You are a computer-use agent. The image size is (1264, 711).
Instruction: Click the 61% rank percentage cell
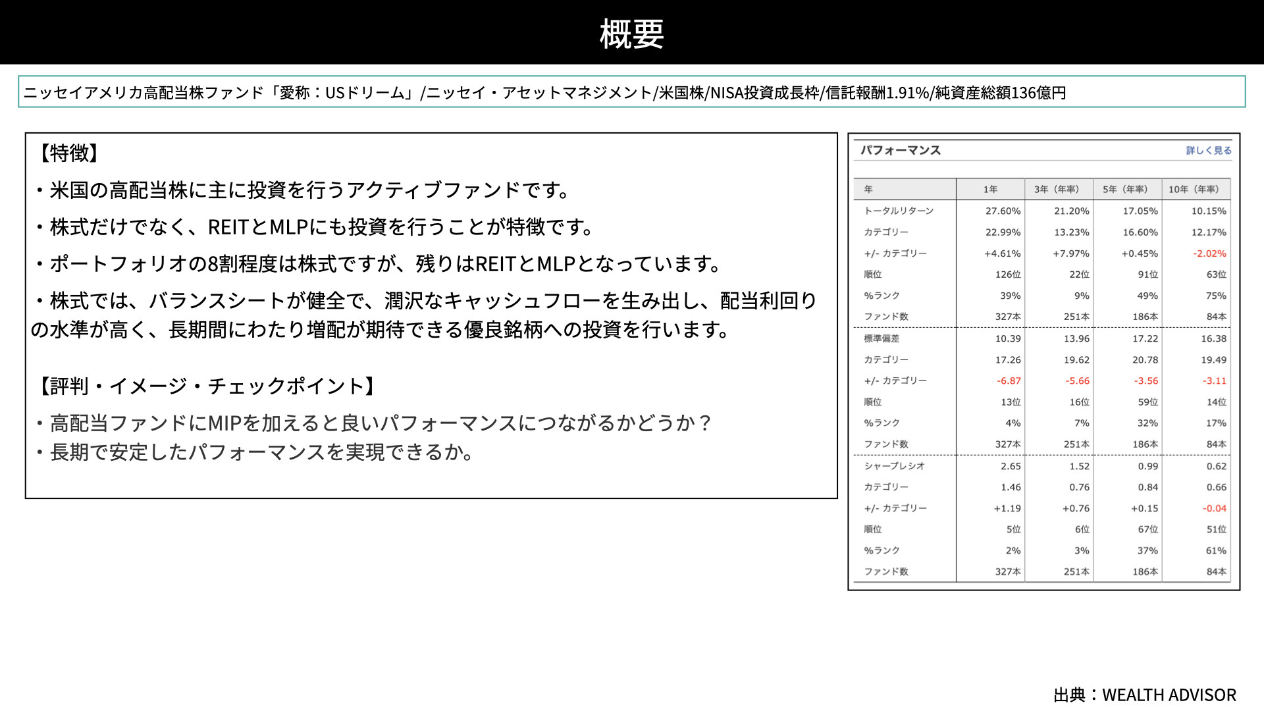[1216, 551]
